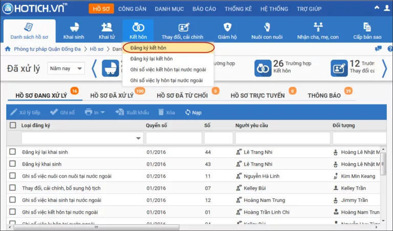Tick the select-all checkbox in table header
The height and width of the screenshot is (231, 393).
tap(13, 125)
